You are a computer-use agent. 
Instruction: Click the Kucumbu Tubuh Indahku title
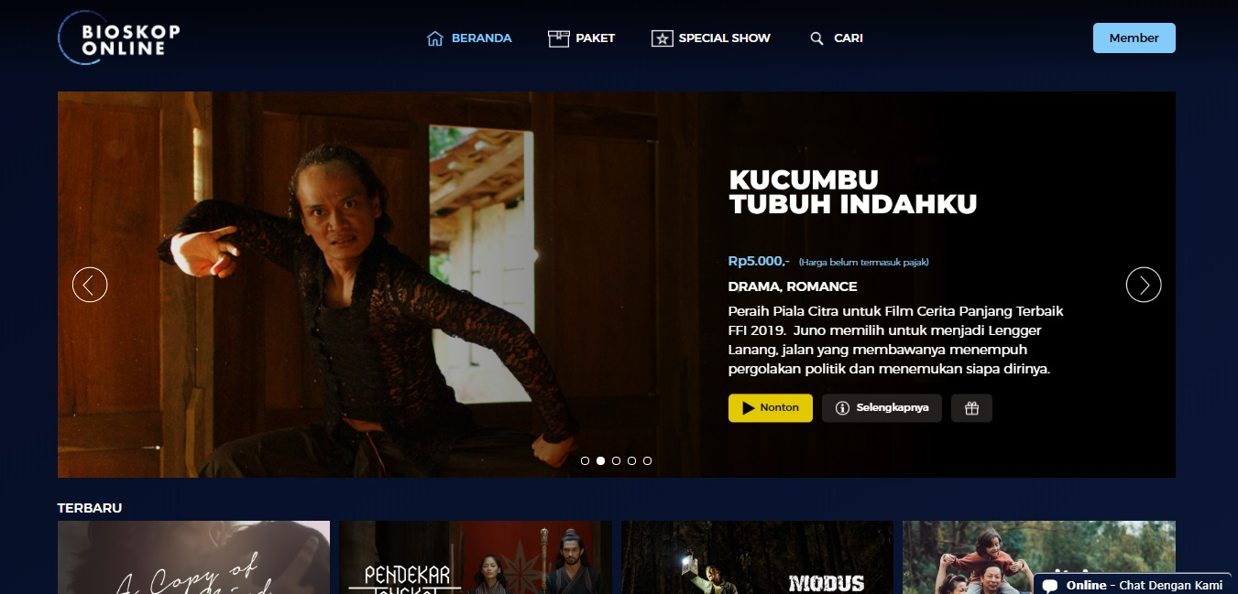[852, 192]
